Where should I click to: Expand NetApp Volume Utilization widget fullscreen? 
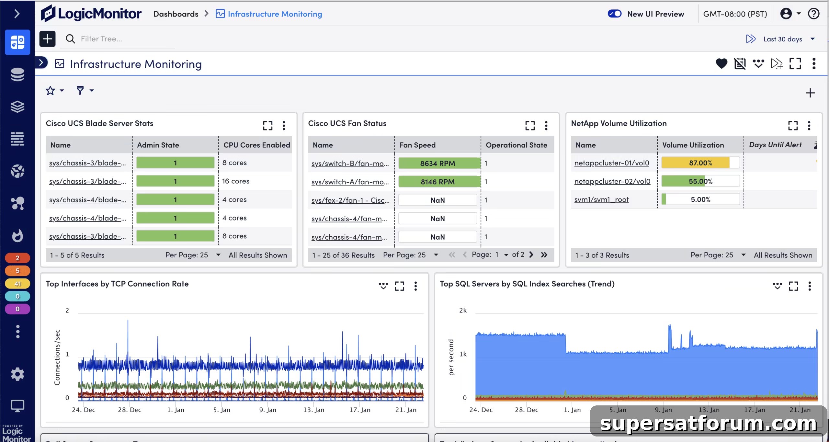tap(793, 126)
